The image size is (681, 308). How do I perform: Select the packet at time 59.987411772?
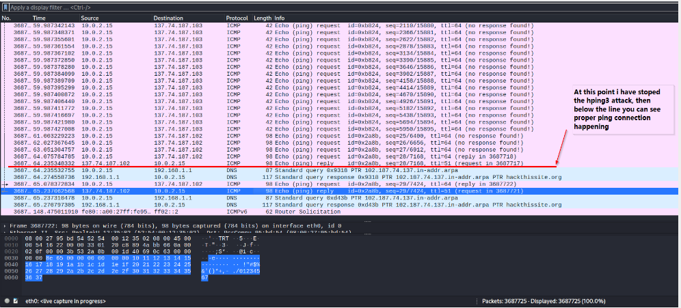coord(340,109)
